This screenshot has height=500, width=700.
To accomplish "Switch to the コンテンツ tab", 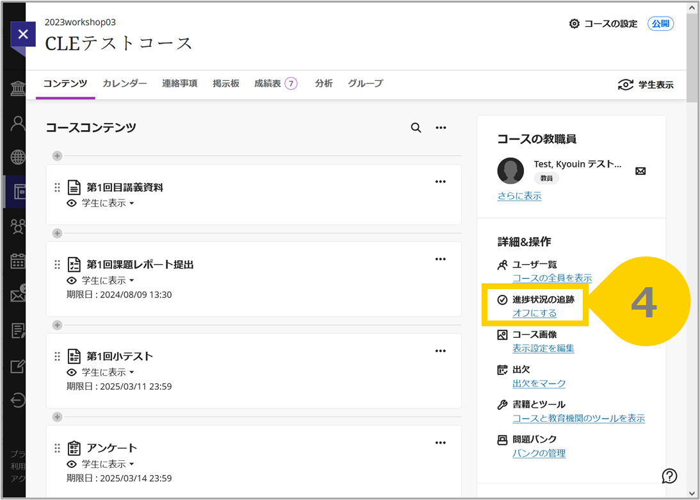I will coord(65,83).
